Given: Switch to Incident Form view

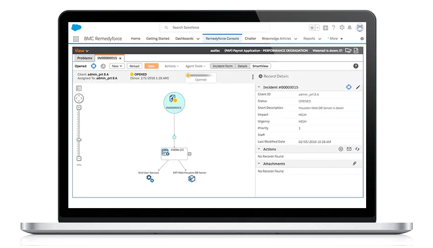Looking at the screenshot, I should (x=223, y=66).
